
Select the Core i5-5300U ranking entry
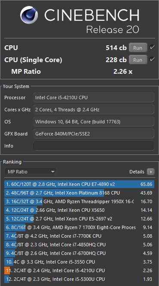79,279
